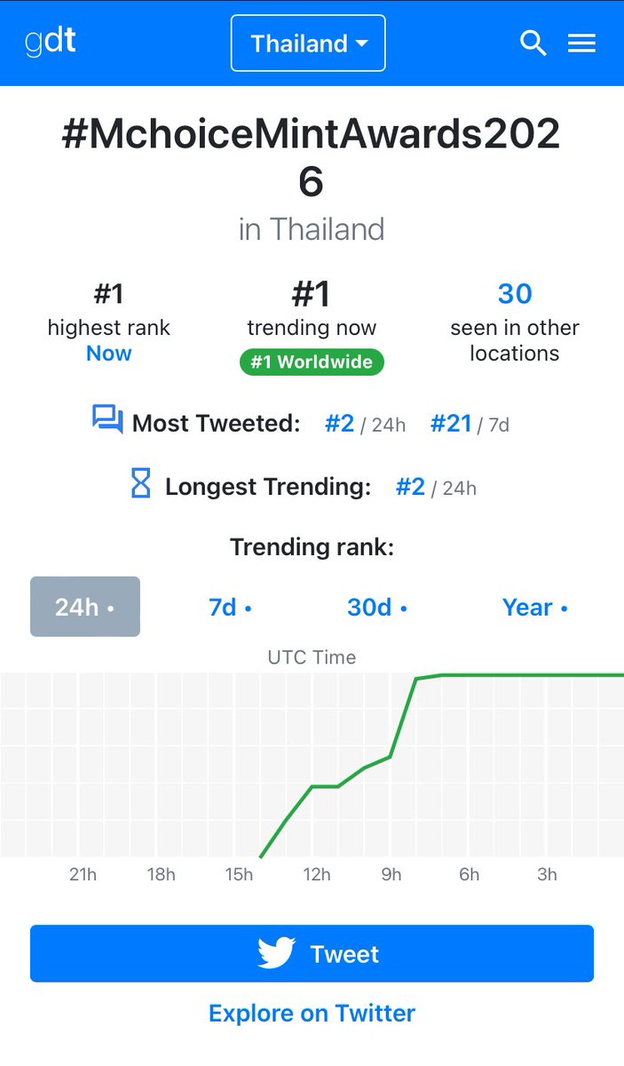Open the hamburger menu icon
This screenshot has width=624, height=1066.
click(581, 43)
